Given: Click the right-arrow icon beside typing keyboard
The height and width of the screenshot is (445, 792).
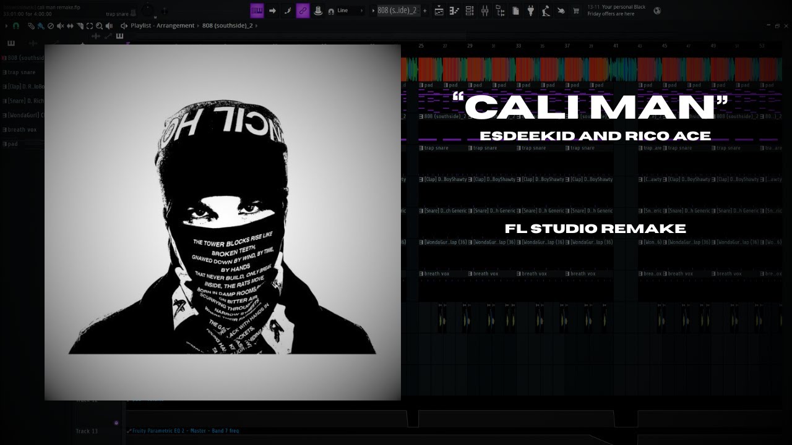Looking at the screenshot, I should 272,11.
